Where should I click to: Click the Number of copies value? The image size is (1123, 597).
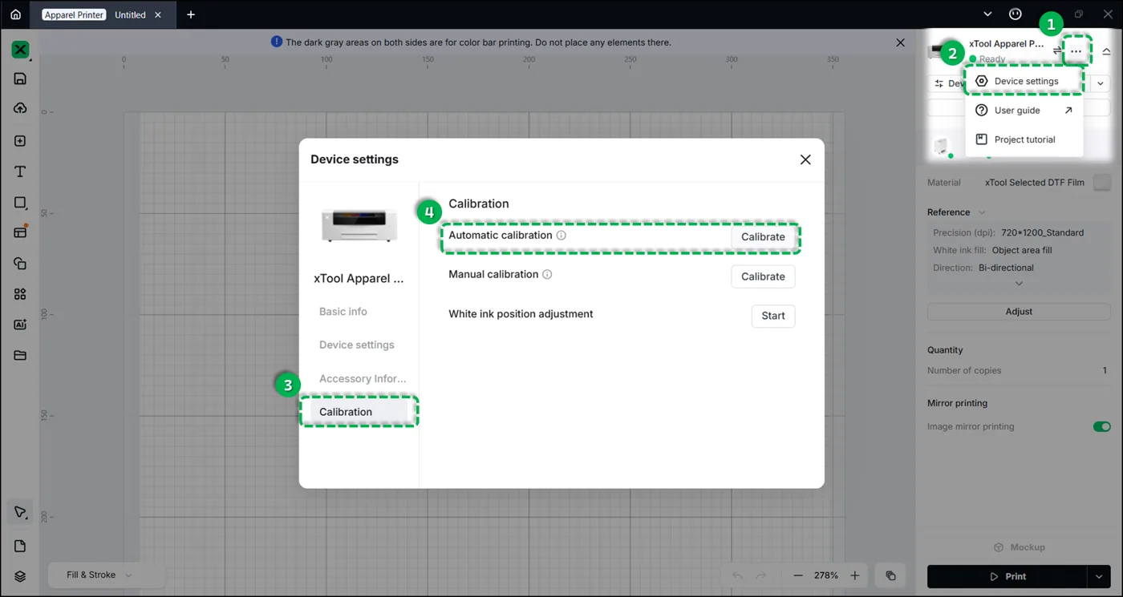point(1105,370)
